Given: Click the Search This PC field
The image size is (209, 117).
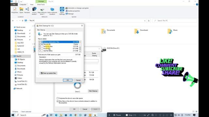Looking at the screenshot, I should pyautogui.click(x=174, y=21).
